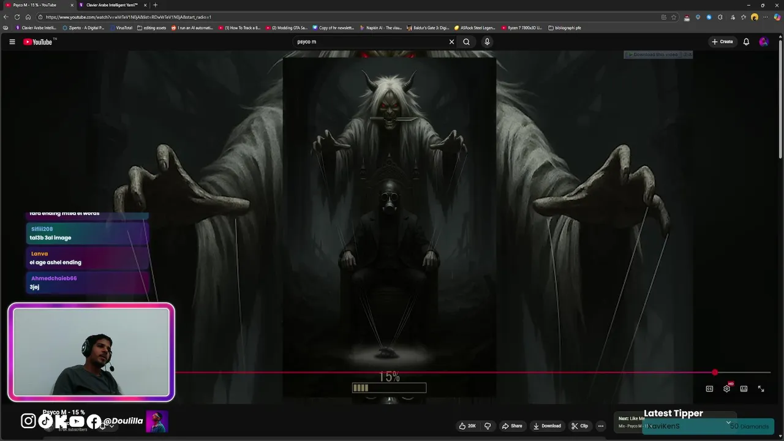
Task: Enter full screen on the video
Action: pos(761,388)
